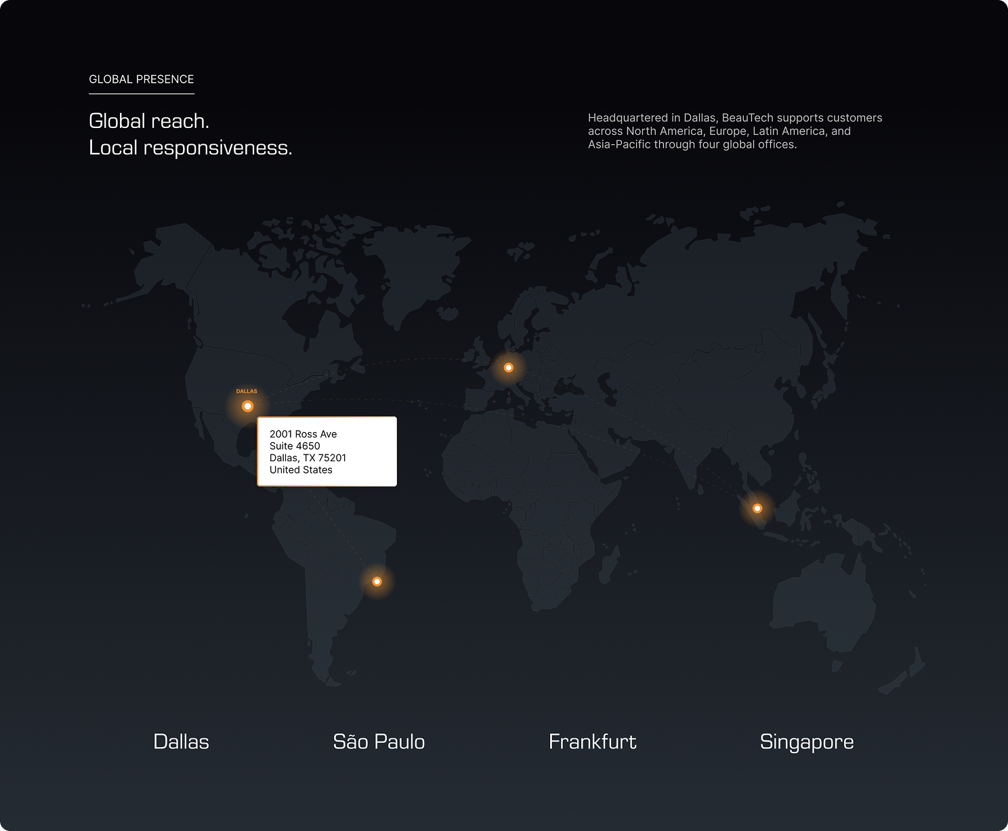Image resolution: width=1008 pixels, height=831 pixels.
Task: Select the São Paulo office label
Action: click(379, 741)
